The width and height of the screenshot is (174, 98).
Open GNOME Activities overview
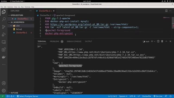[4, 1]
